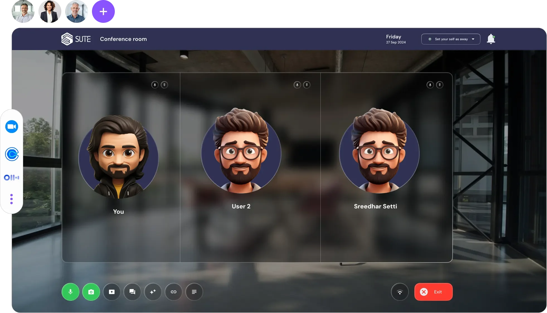The height and width of the screenshot is (313, 547).
Task: Click the woman participant thumbnail at top
Action: click(x=50, y=12)
